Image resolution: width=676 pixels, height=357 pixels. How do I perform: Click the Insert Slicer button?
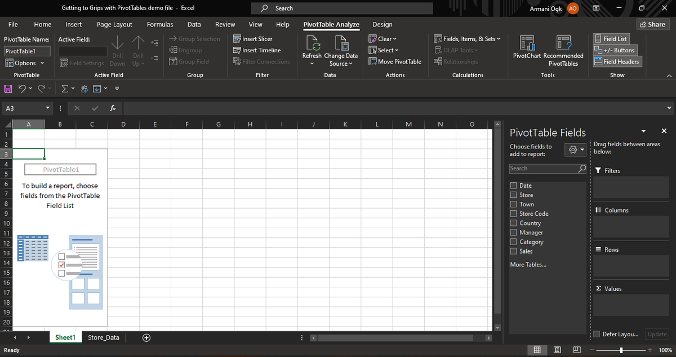pos(252,39)
